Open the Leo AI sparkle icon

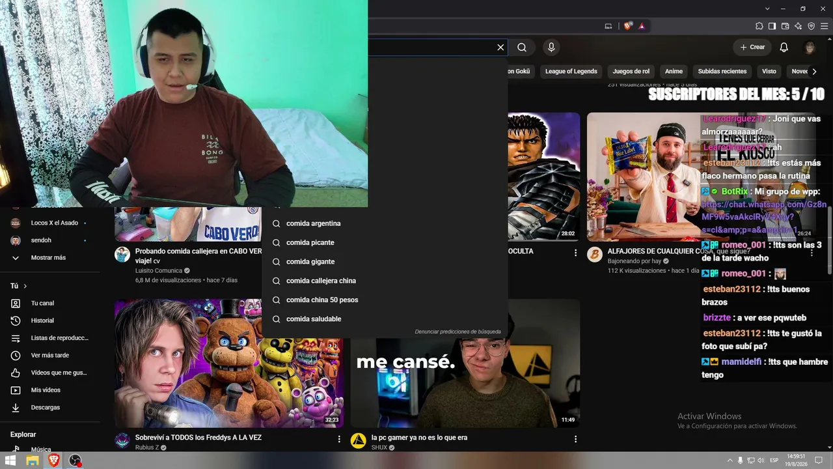(x=798, y=26)
